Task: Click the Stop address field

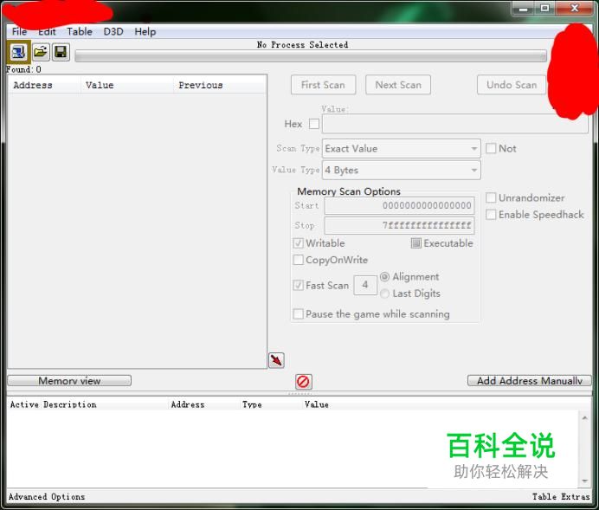Action: [399, 225]
